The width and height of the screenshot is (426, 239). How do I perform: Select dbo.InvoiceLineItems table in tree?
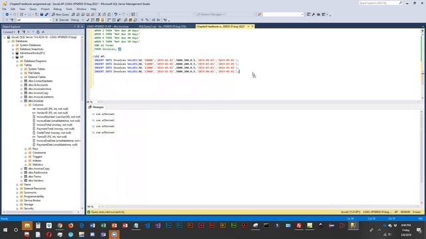[x=41, y=97]
